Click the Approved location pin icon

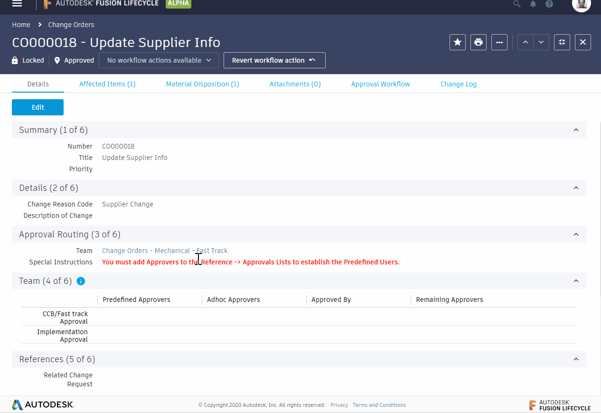click(57, 60)
